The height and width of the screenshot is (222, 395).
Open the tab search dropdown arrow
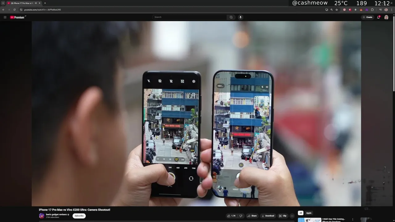pyautogui.click(x=3, y=3)
